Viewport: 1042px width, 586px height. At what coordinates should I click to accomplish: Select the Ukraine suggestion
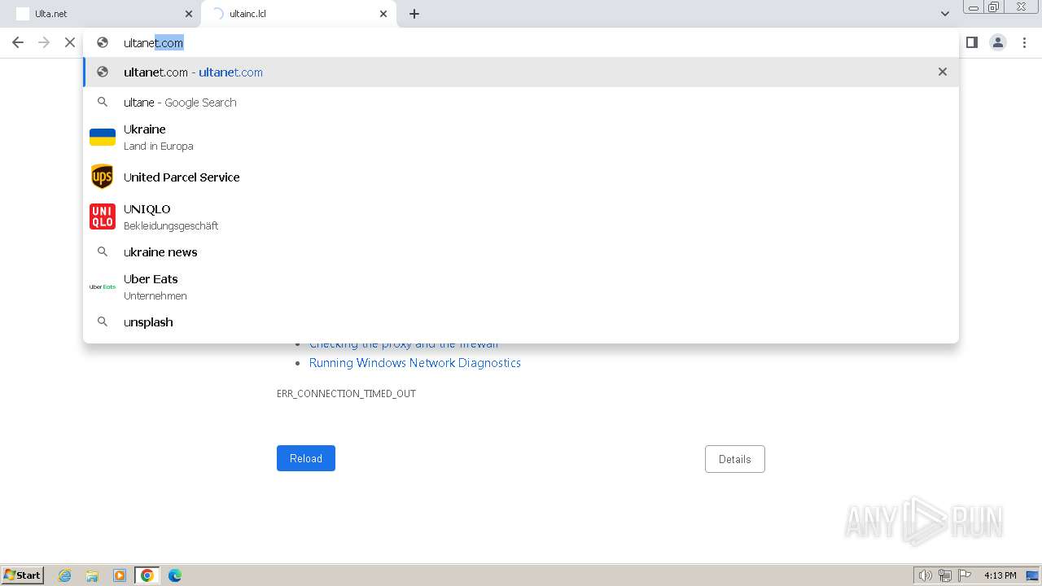tap(521, 137)
